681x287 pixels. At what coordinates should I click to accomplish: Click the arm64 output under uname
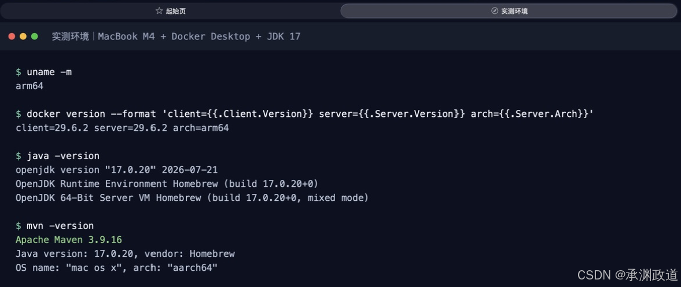tap(30, 86)
